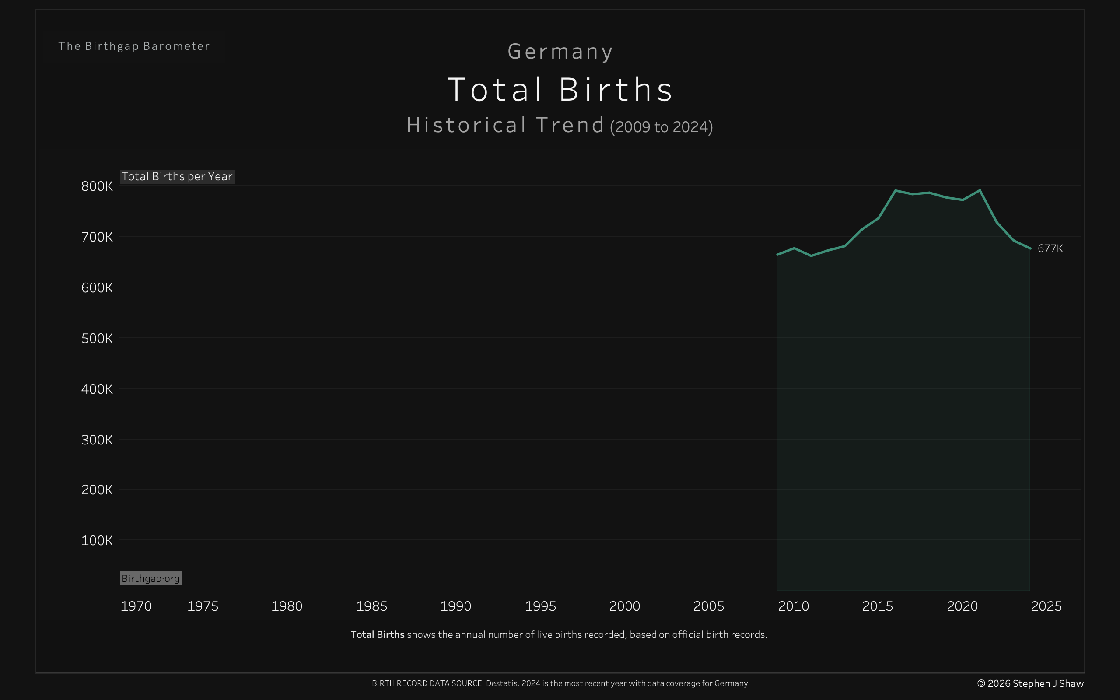Click the 2010 x-axis tick label
This screenshot has width=1120, height=700.
[x=793, y=606]
